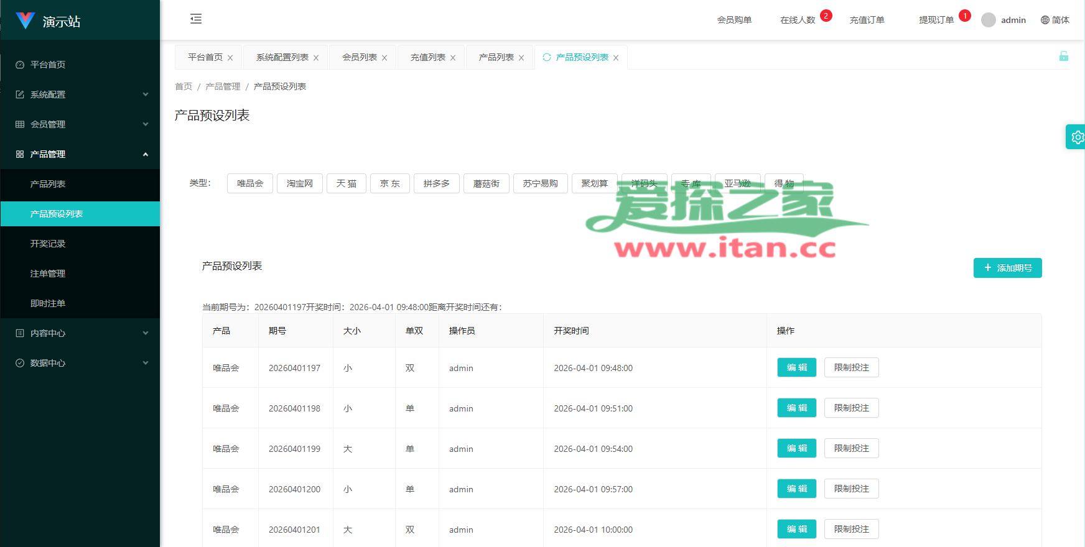Select the 唯品会 type filter
This screenshot has width=1085, height=547.
(250, 183)
